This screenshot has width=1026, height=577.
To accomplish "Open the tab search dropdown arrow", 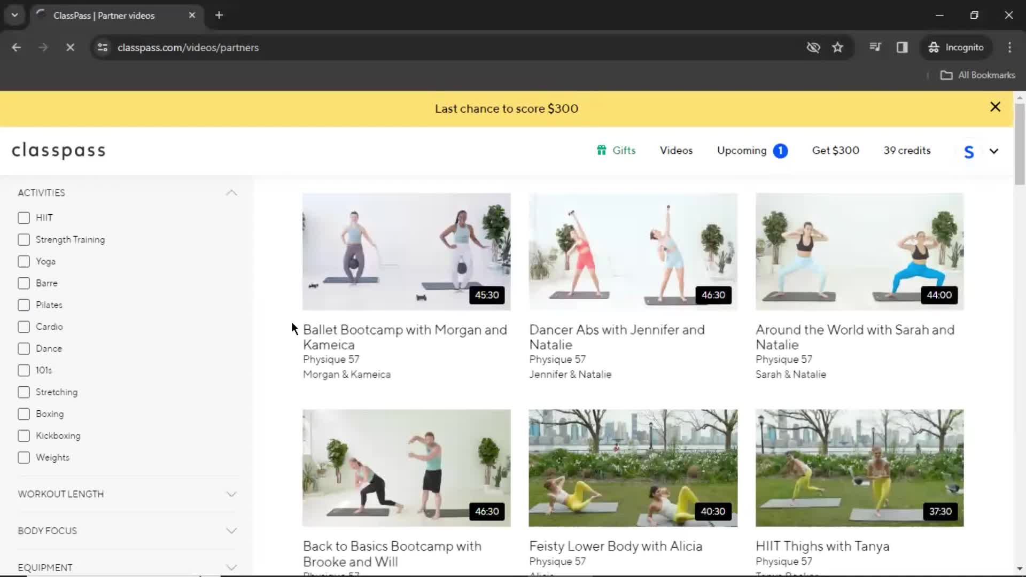I will 15,15.
